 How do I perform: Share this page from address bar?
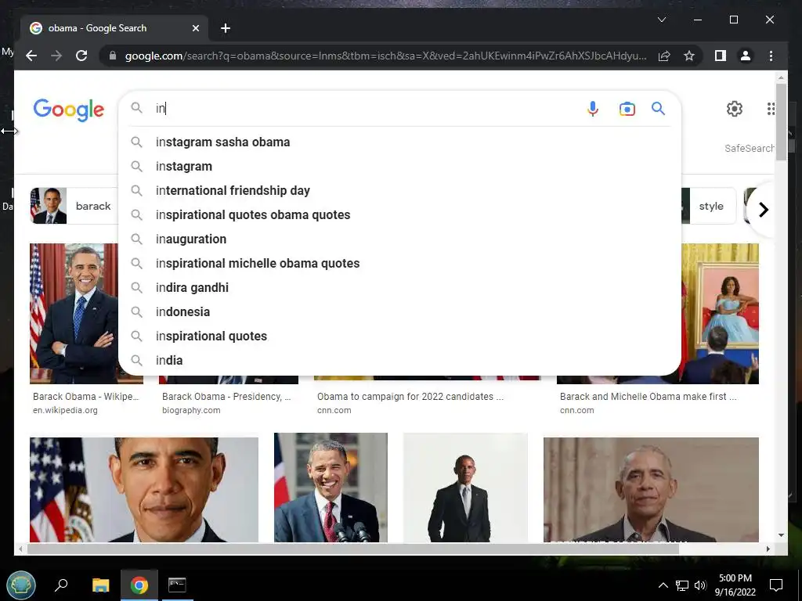[664, 56]
